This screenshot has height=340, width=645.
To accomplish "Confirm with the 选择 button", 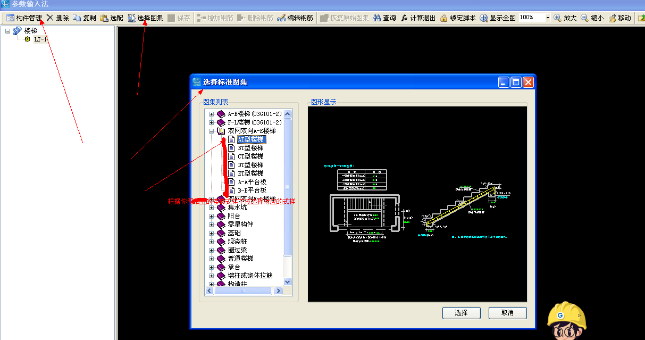I will 461,313.
